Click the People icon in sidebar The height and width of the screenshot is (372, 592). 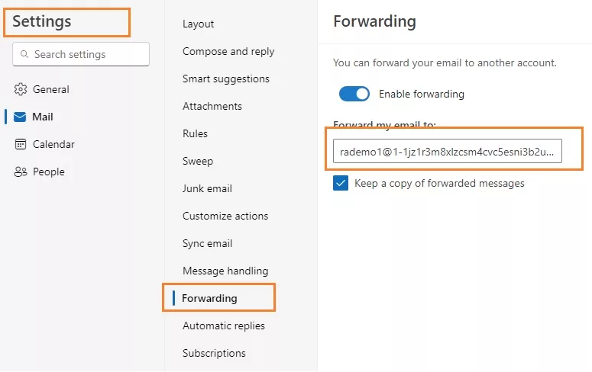coord(21,172)
